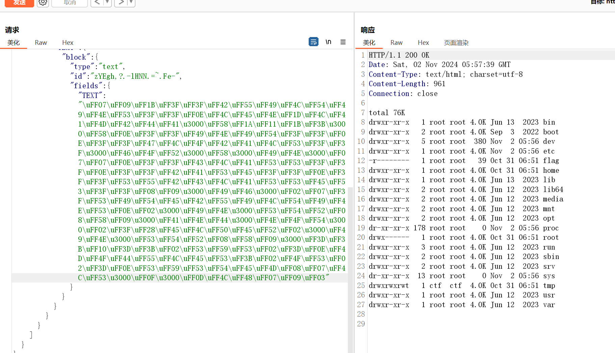615x353 pixels.
Task: Click the Content-Length: 961 header
Action: [407, 84]
